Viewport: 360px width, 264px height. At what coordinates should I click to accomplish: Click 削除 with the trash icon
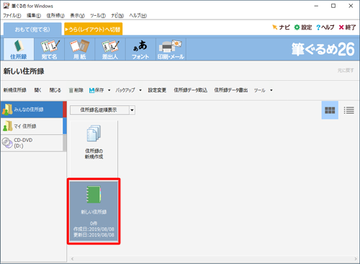point(76,90)
